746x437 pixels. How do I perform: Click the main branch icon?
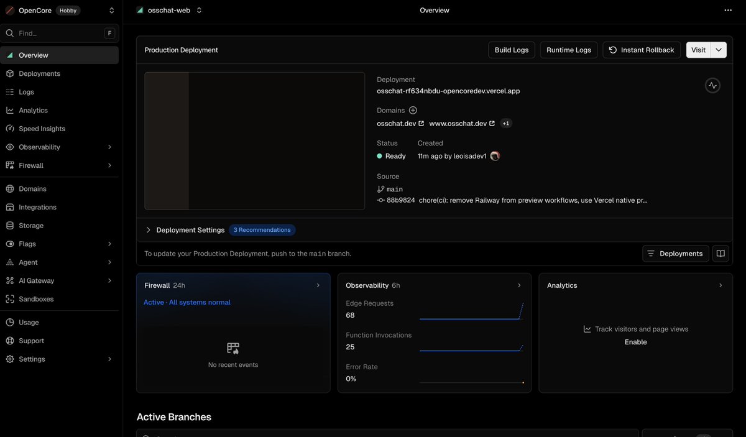click(380, 189)
